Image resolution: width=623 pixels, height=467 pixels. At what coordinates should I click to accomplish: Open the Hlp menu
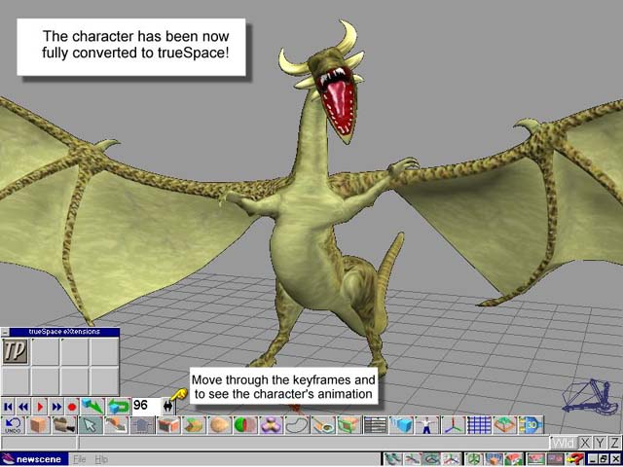(x=101, y=458)
